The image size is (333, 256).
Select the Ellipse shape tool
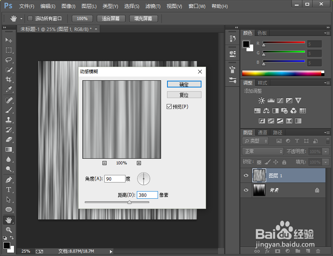[9, 209]
